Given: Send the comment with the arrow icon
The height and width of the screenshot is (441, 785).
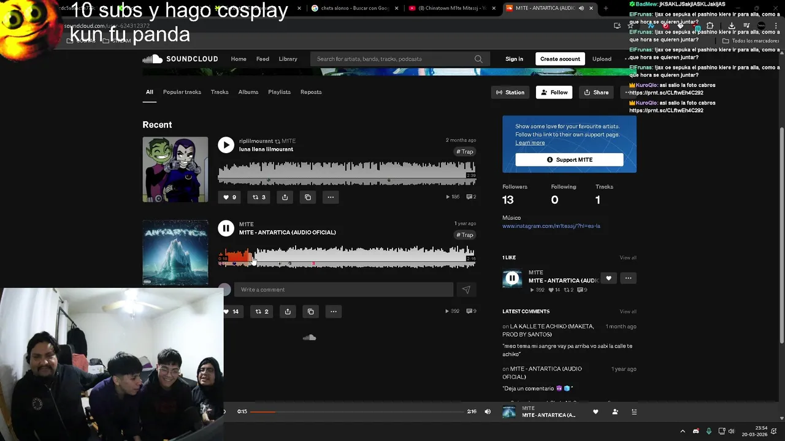Looking at the screenshot, I should click(x=466, y=290).
